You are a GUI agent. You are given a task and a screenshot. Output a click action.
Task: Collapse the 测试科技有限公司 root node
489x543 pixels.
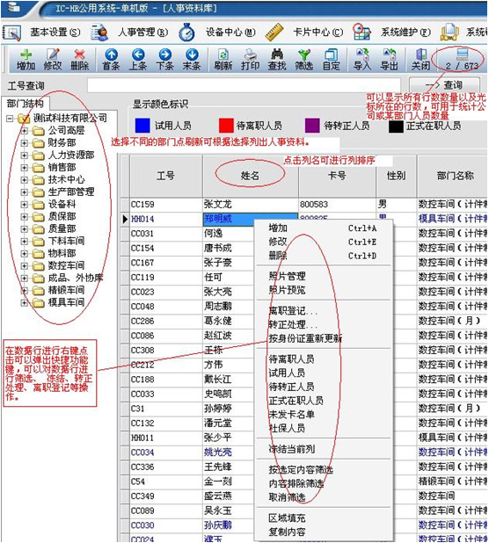(10, 119)
